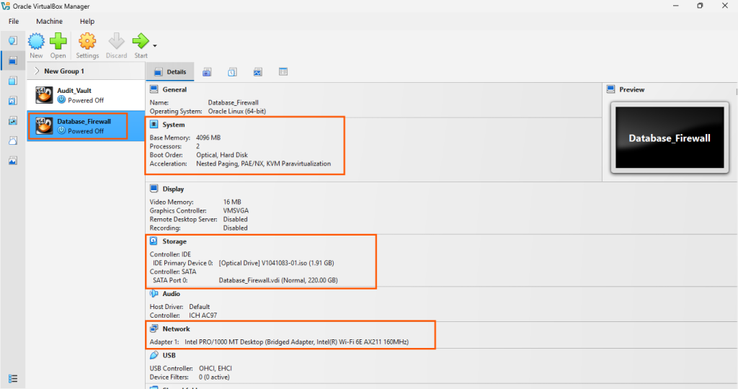This screenshot has height=389, width=738.
Task: Click the "4096 MB" base memory value
Action: click(208, 138)
